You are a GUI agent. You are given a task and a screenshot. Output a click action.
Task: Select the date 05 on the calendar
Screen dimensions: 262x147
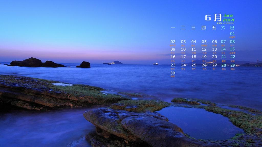204,42
